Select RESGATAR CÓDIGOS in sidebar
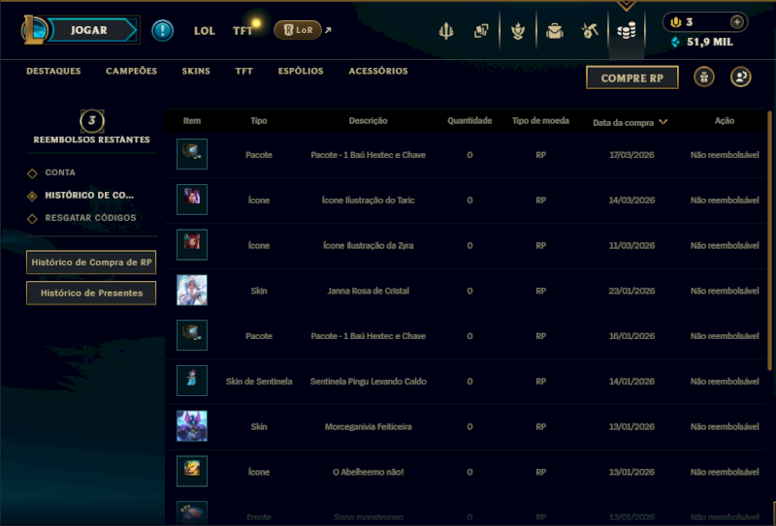The width and height of the screenshot is (776, 526). (x=90, y=218)
